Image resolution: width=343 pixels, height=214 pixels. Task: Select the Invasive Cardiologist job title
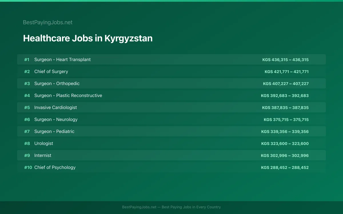tap(55, 108)
